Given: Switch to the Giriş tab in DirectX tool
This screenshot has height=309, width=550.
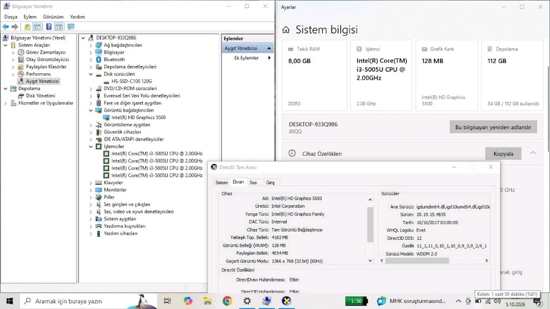Looking at the screenshot, I should [x=270, y=182].
